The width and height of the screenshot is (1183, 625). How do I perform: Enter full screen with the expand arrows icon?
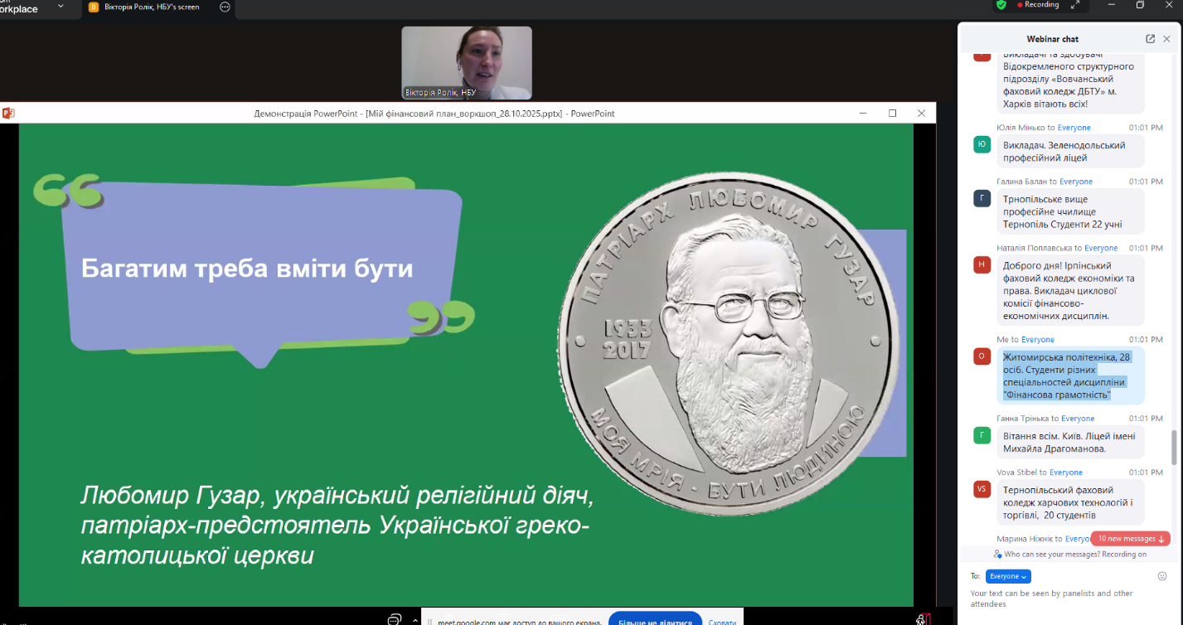coord(1075,5)
